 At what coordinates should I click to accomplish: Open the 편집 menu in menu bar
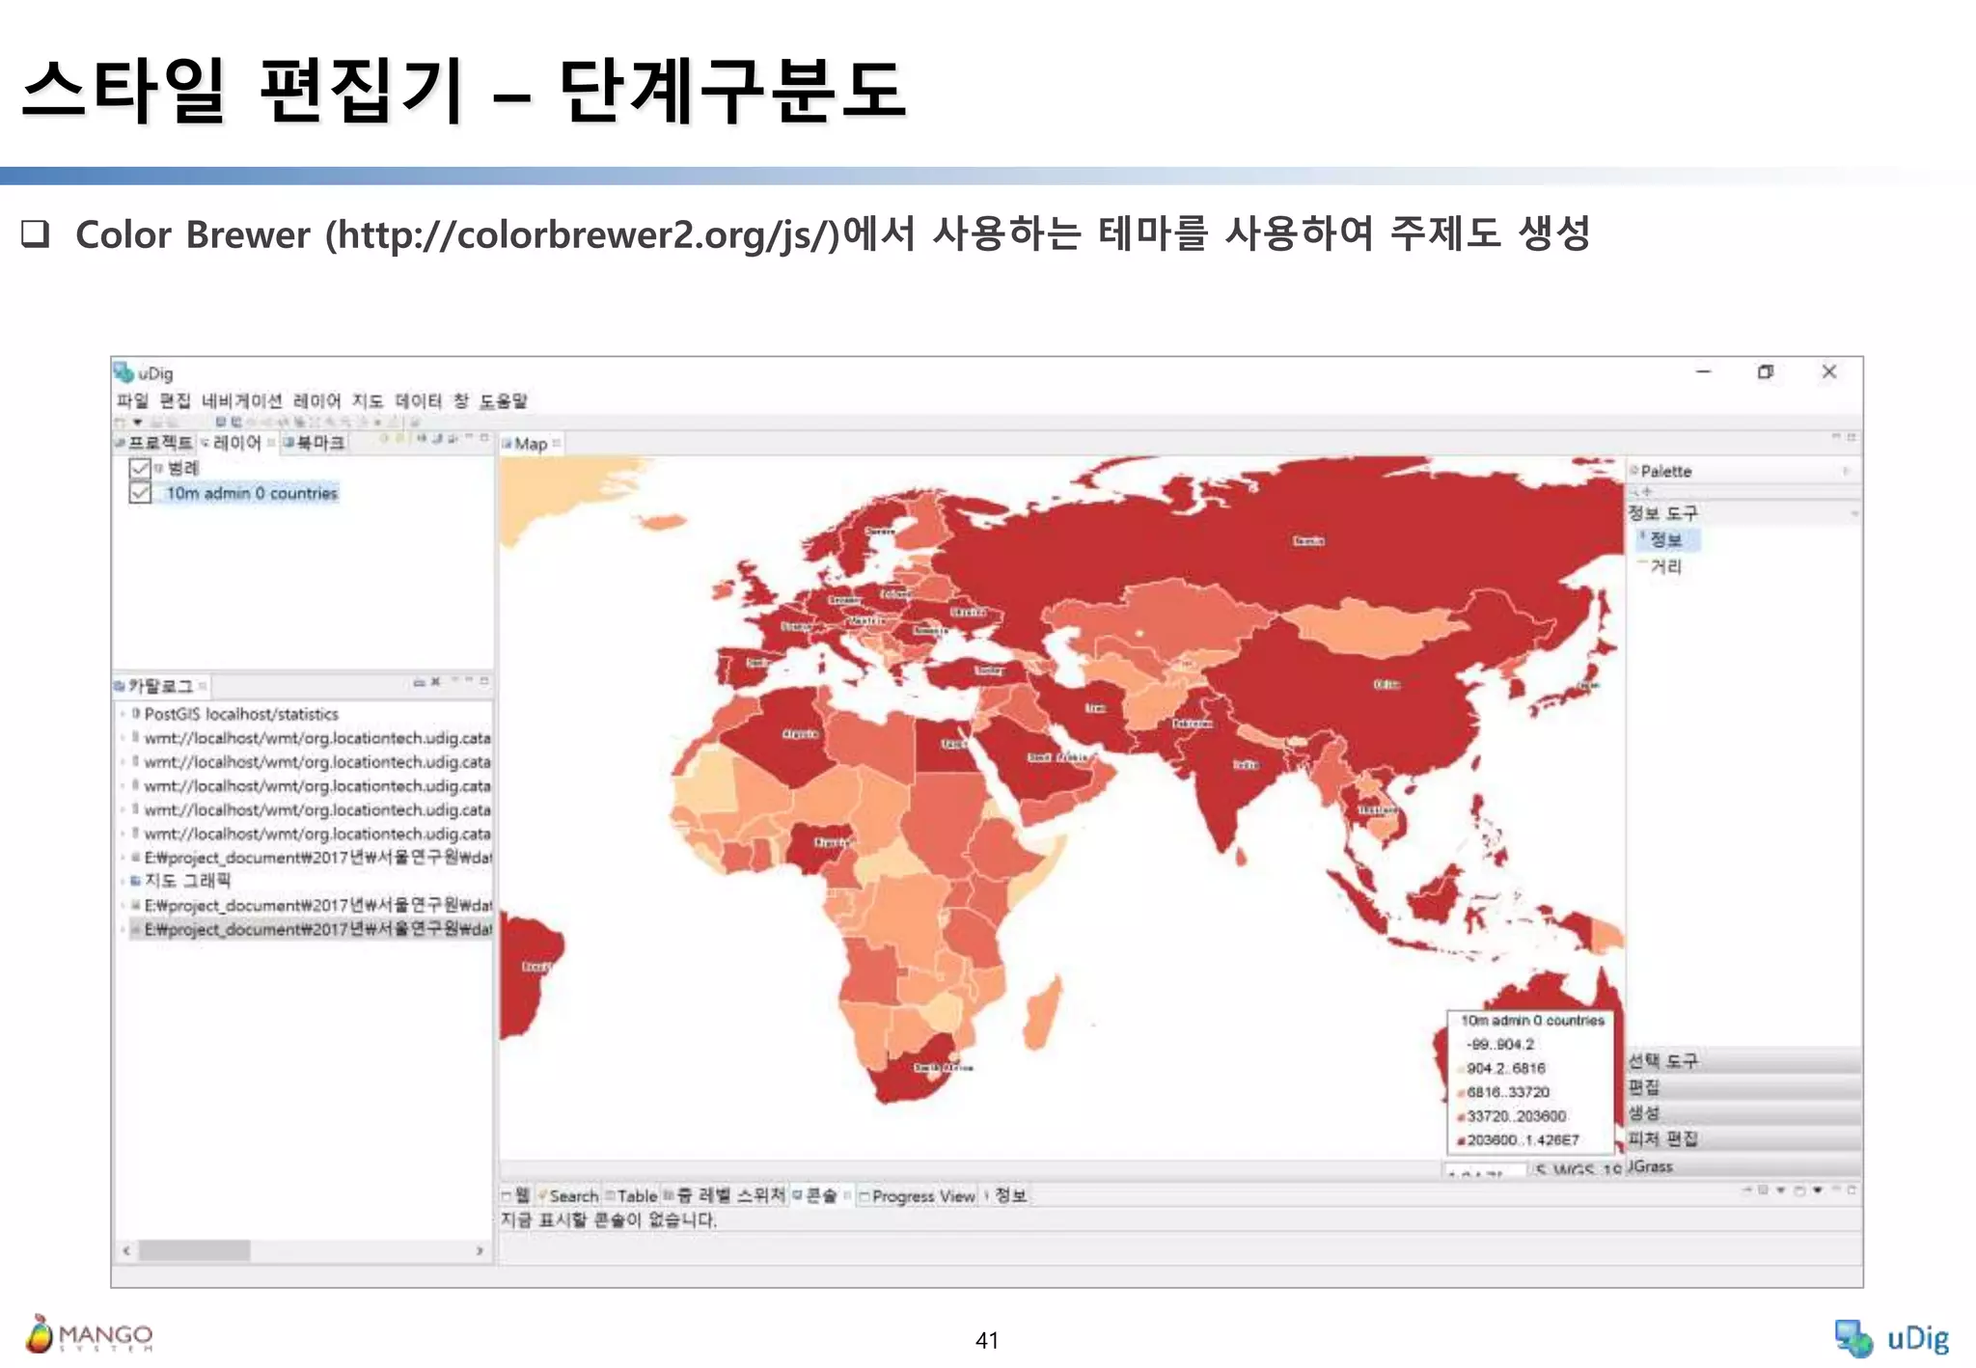(175, 400)
